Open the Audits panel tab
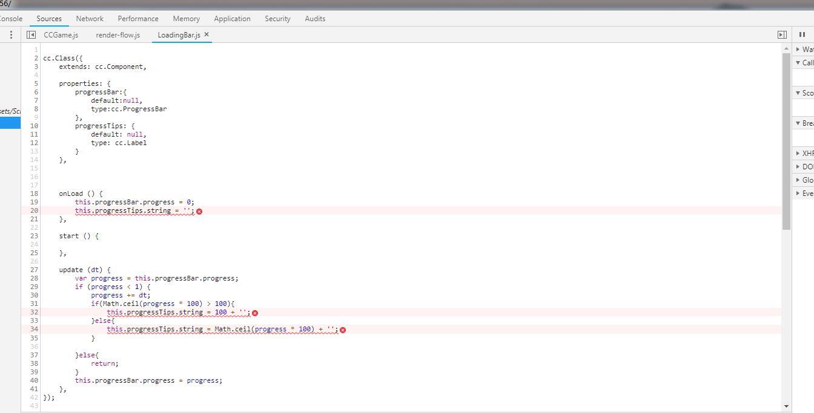Screen dimensions: 814x413 pyautogui.click(x=315, y=19)
